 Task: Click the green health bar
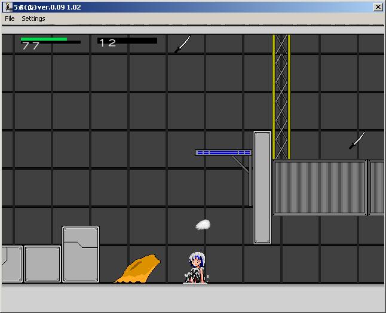[44, 39]
